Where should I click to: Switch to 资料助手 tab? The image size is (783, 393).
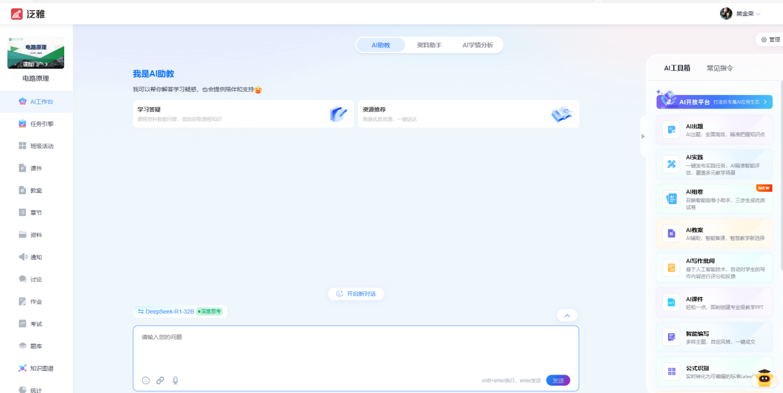(429, 45)
